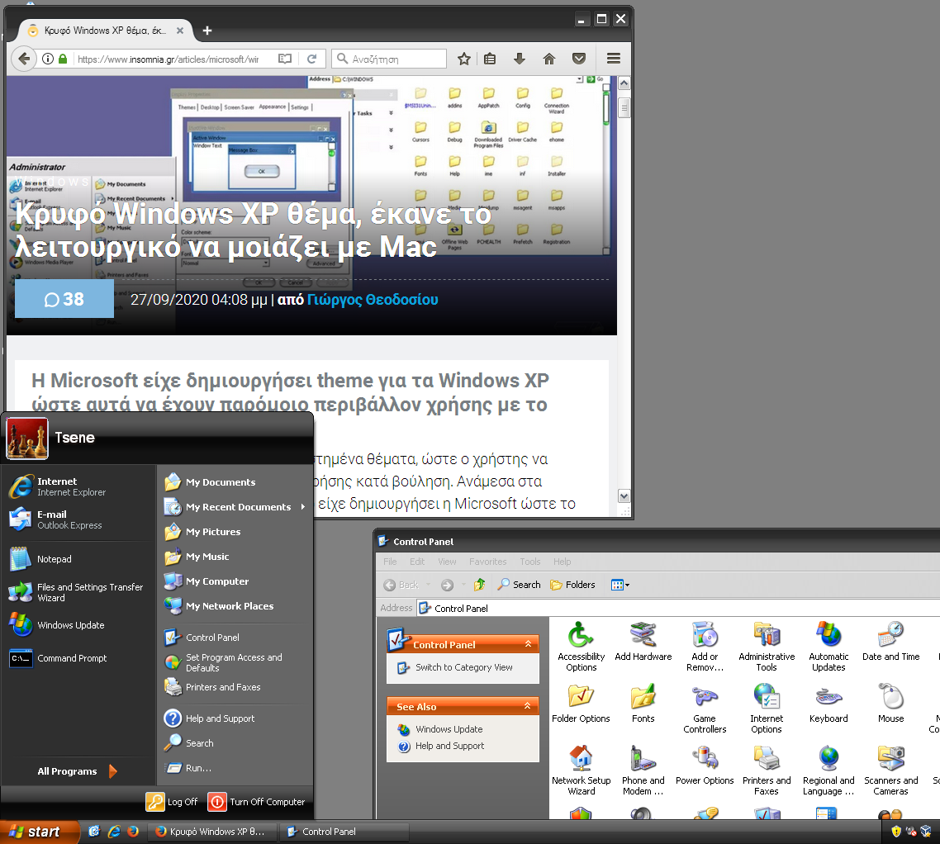Open Automatic Updates icon
This screenshot has width=940, height=844.
[x=828, y=647]
